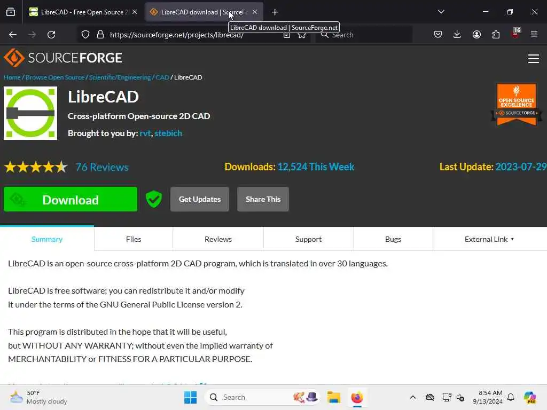Click the sourceforge.net address bar
This screenshot has width=547, height=410.
(x=176, y=35)
